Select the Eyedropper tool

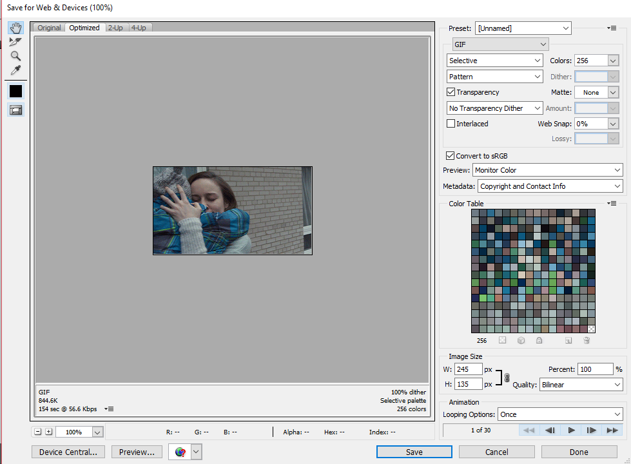point(15,70)
